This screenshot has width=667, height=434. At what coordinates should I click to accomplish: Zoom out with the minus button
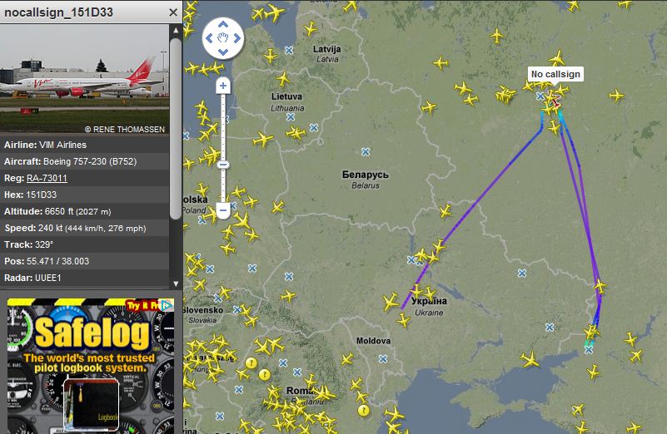coord(223,210)
